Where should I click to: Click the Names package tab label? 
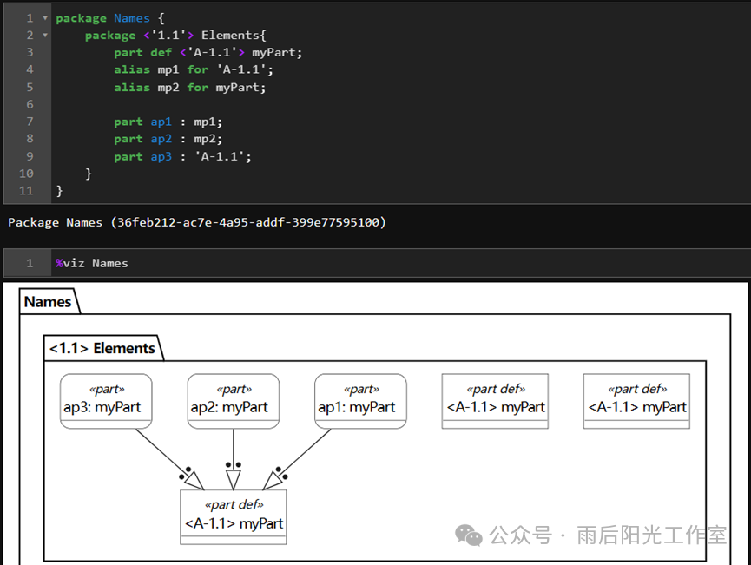pos(48,302)
